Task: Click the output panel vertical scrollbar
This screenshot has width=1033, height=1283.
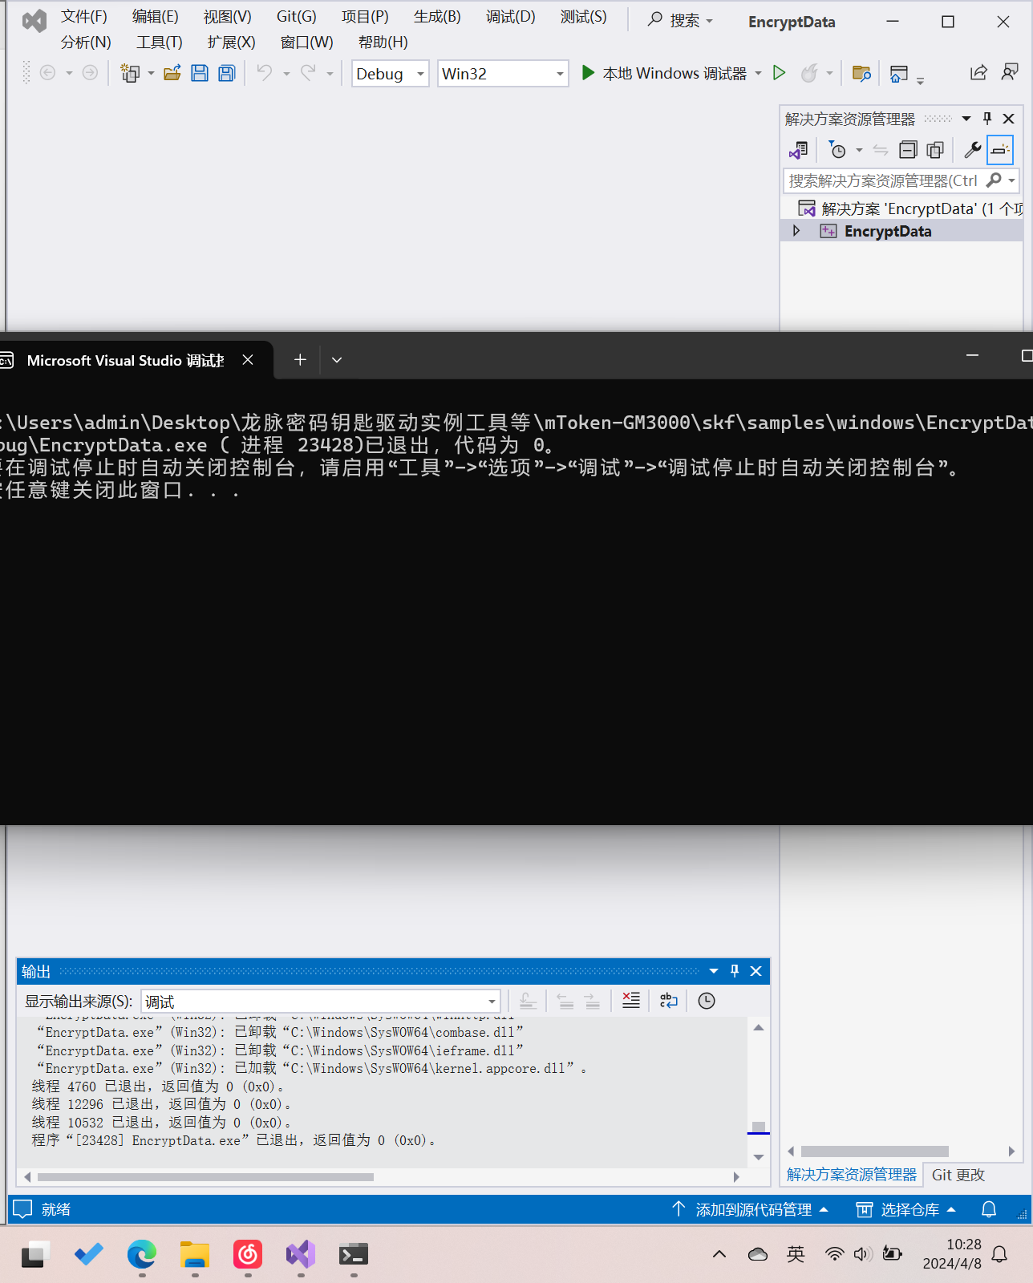Action: pyautogui.click(x=759, y=1092)
